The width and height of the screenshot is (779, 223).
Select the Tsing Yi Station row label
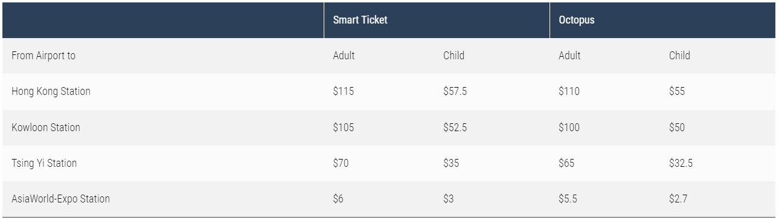coord(44,163)
